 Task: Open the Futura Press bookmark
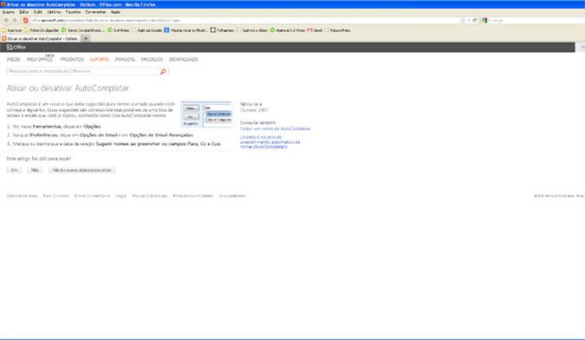337,30
